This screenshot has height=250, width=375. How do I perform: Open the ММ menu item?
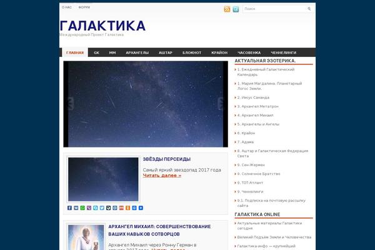coord(112,52)
